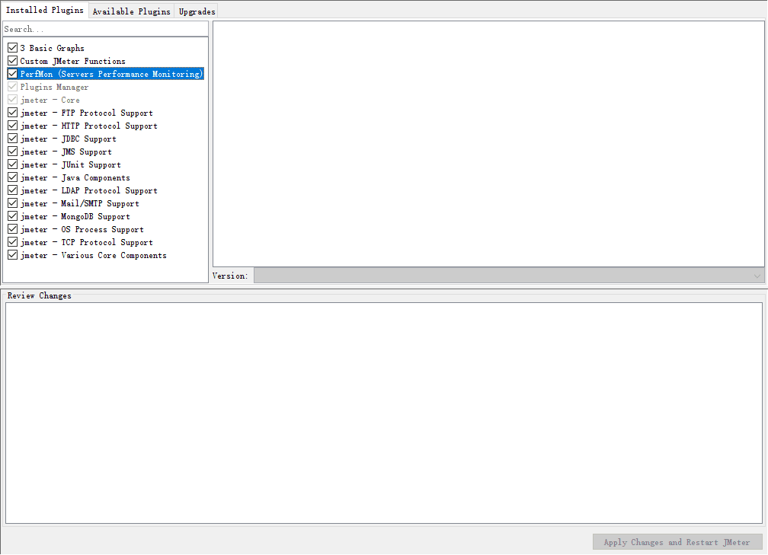Toggle the jmeter - JDBC Support checkbox
The image size is (768, 555).
pos(13,139)
